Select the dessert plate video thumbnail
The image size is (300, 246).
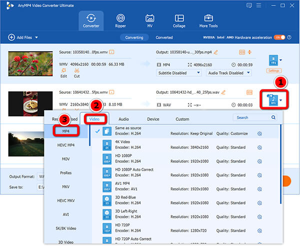click(x=30, y=104)
